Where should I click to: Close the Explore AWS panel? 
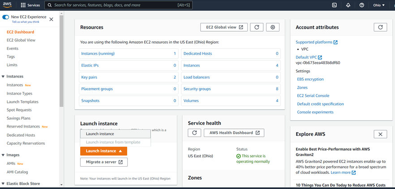point(380,134)
